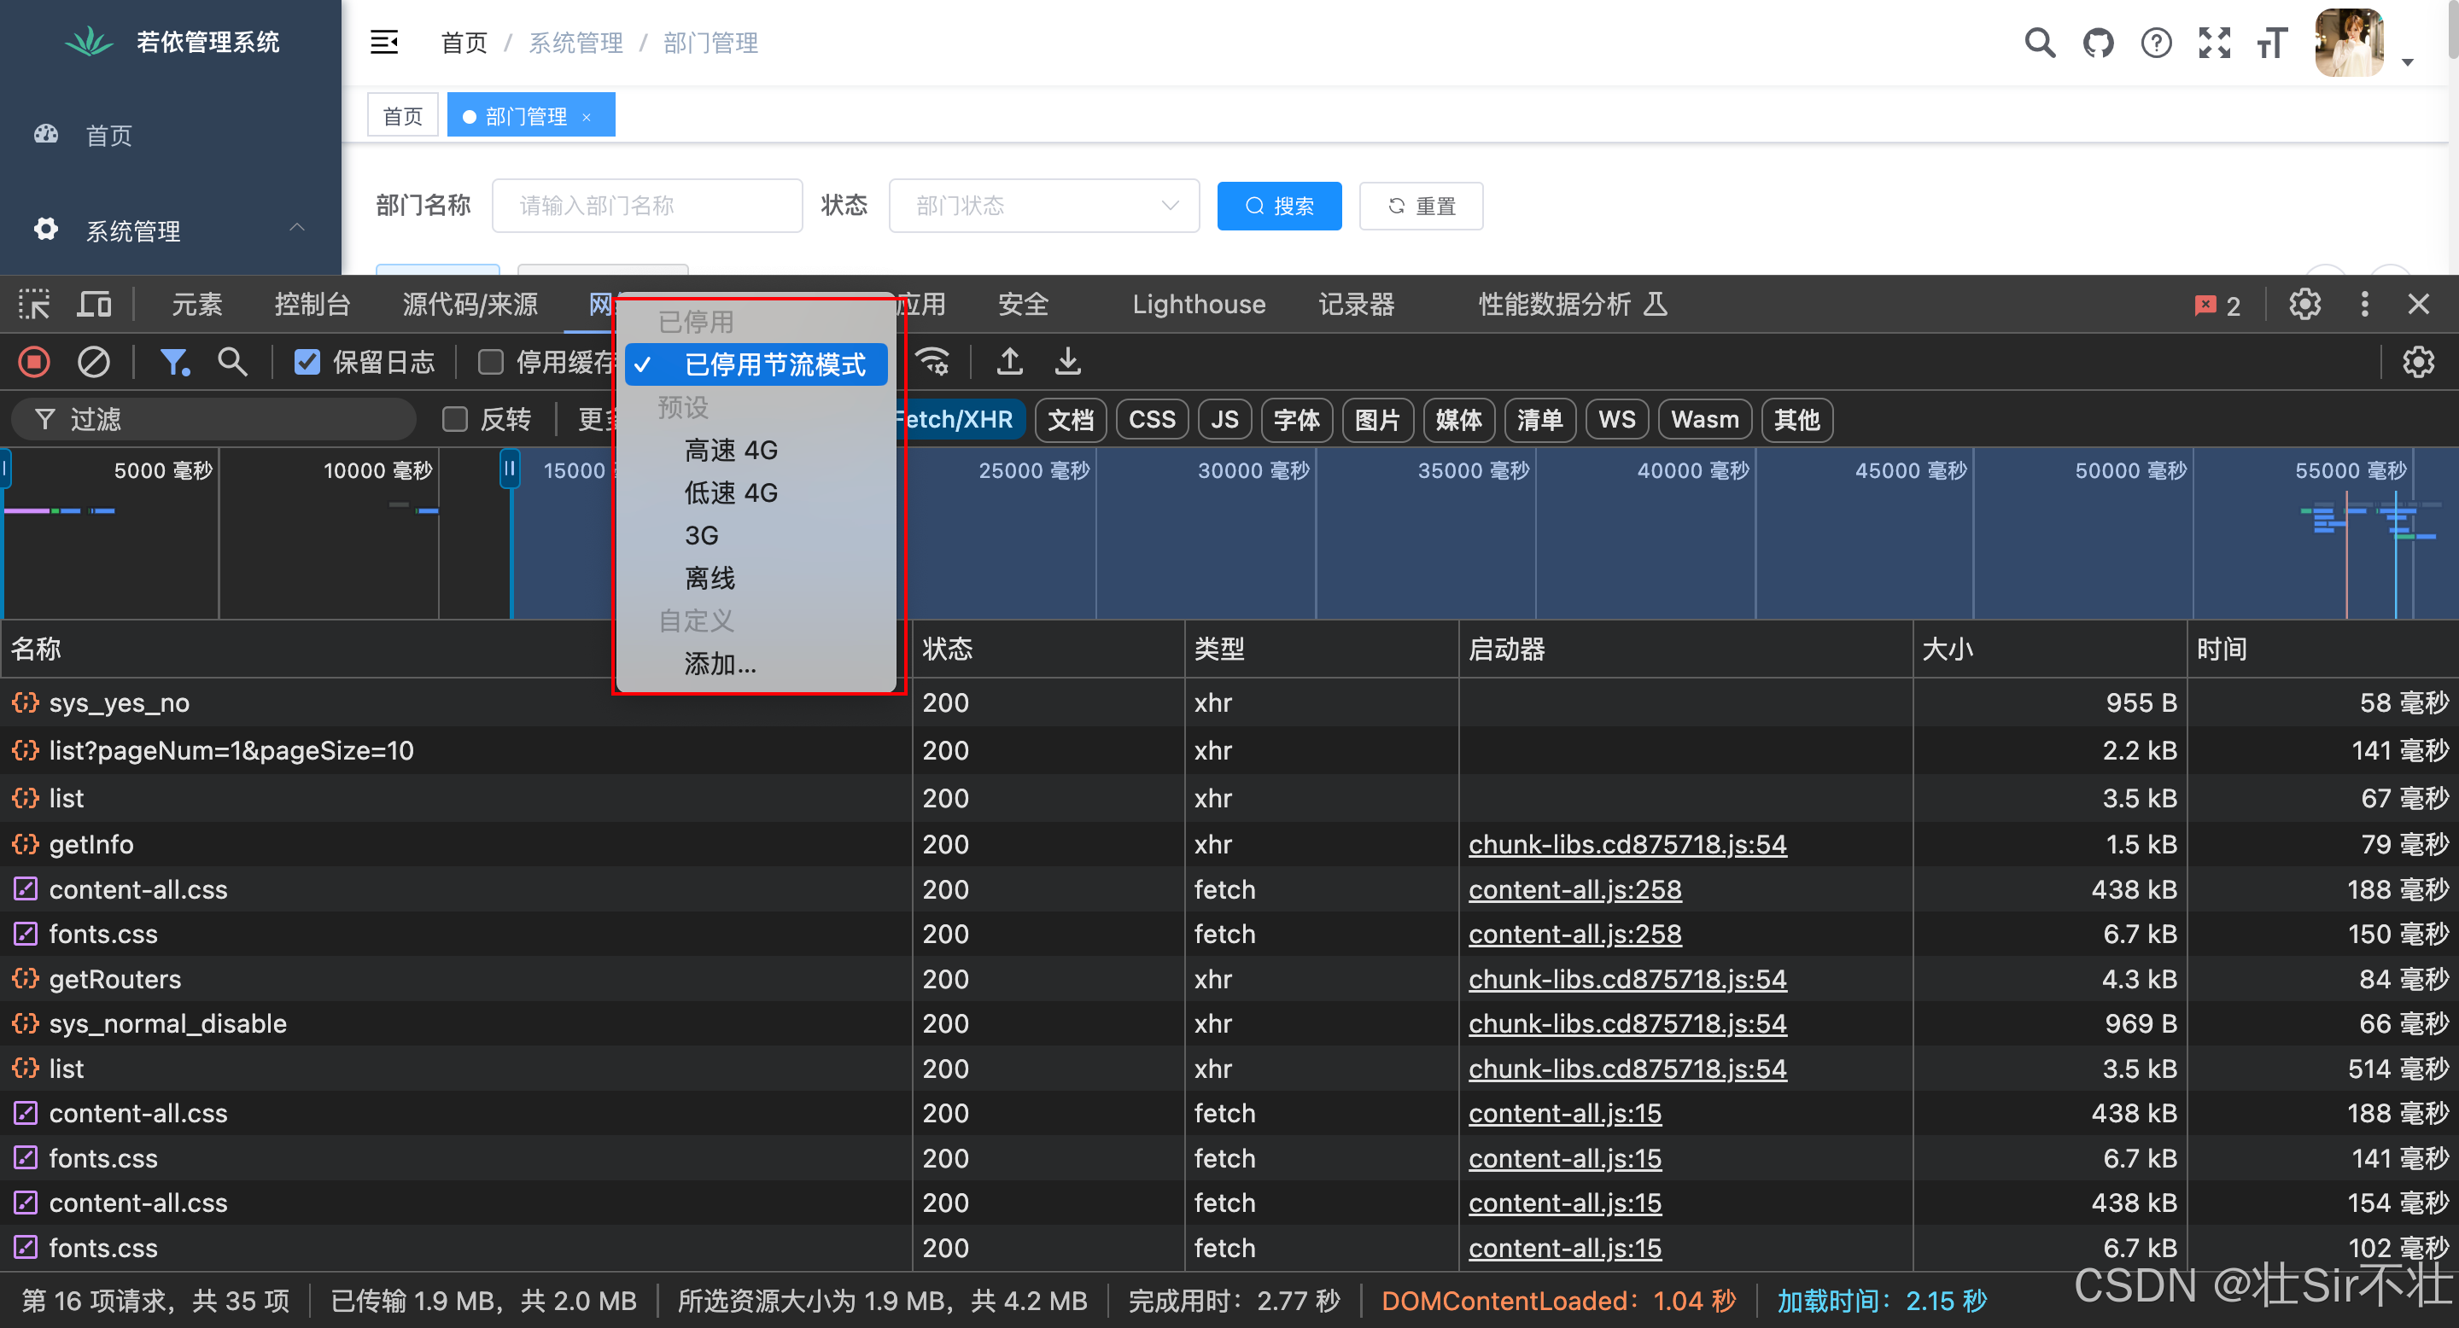The width and height of the screenshot is (2459, 1328).
Task: Click the blue 搜索 button
Action: 1278,206
